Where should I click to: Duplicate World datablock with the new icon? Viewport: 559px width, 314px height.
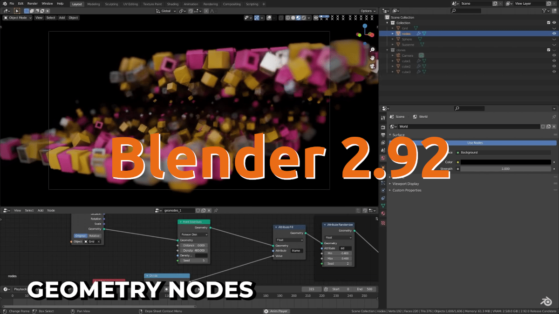tap(549, 127)
